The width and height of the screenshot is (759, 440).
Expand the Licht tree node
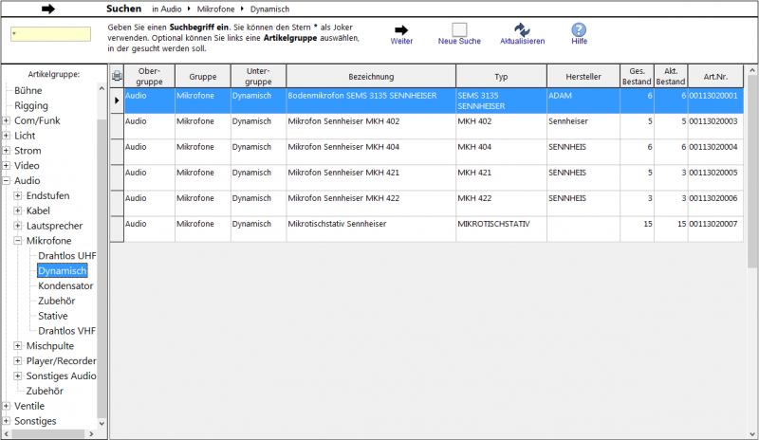(x=7, y=136)
